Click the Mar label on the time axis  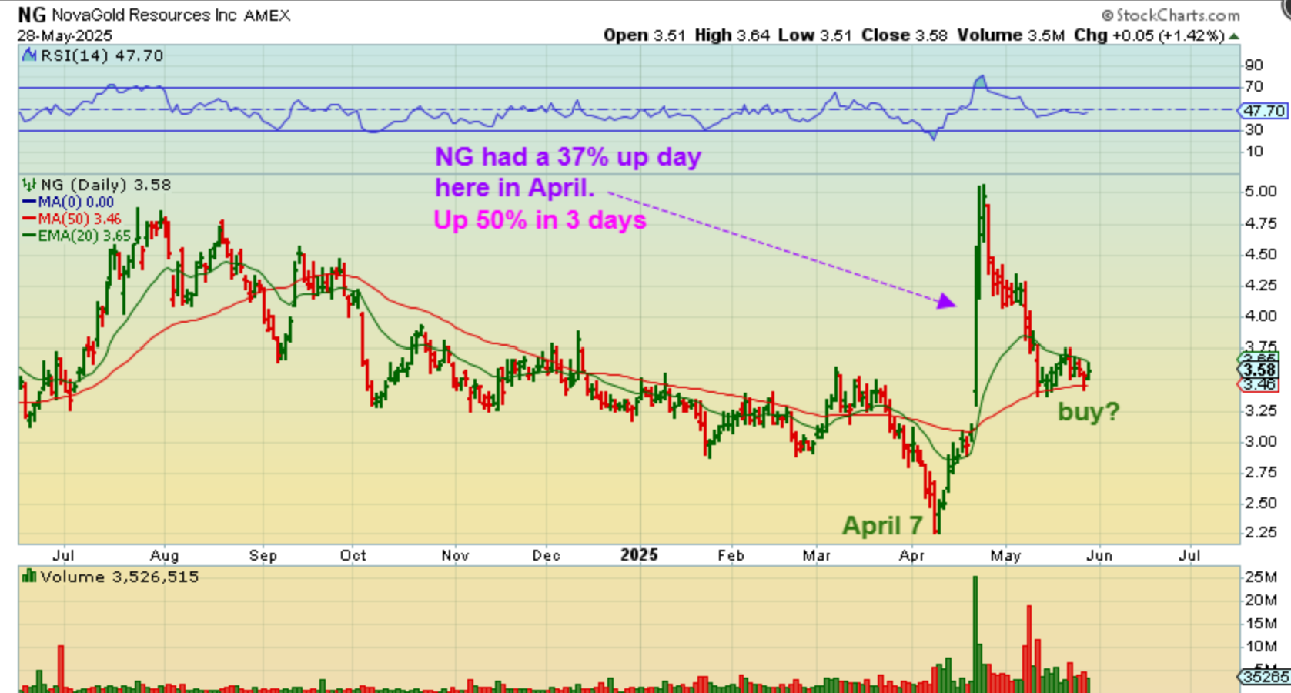point(817,555)
